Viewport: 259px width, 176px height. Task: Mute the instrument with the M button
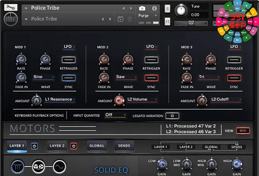(x=168, y=21)
